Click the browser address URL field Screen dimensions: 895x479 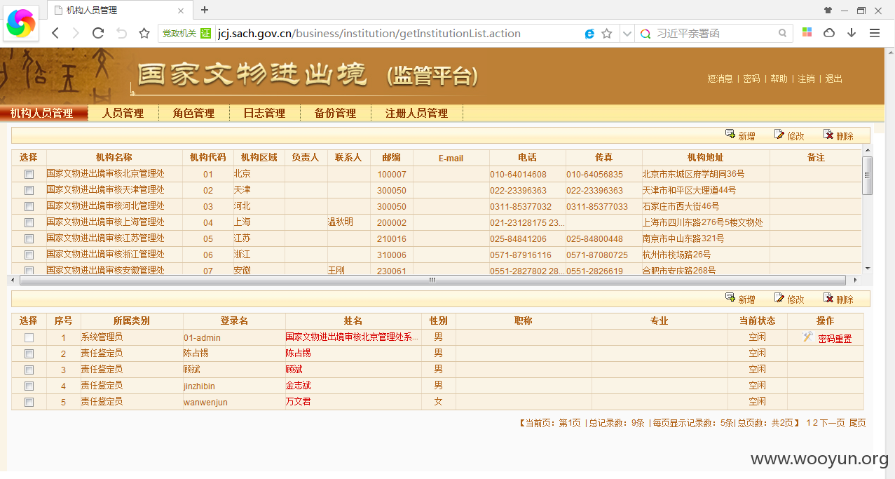pyautogui.click(x=398, y=33)
